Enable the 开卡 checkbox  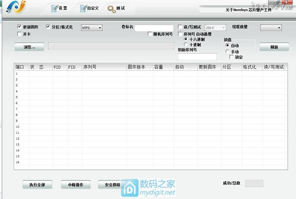click(x=19, y=33)
